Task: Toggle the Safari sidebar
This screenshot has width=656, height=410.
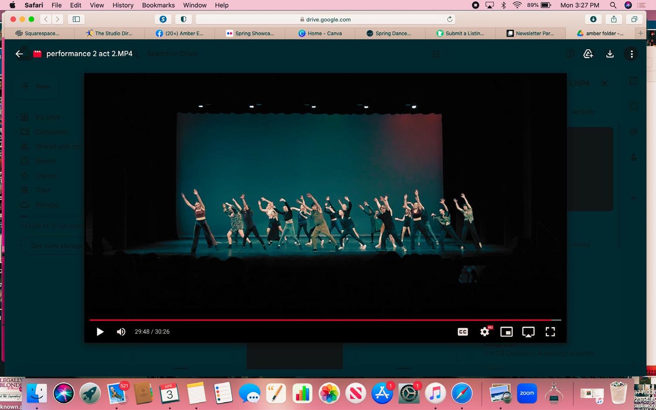Action: click(x=76, y=19)
